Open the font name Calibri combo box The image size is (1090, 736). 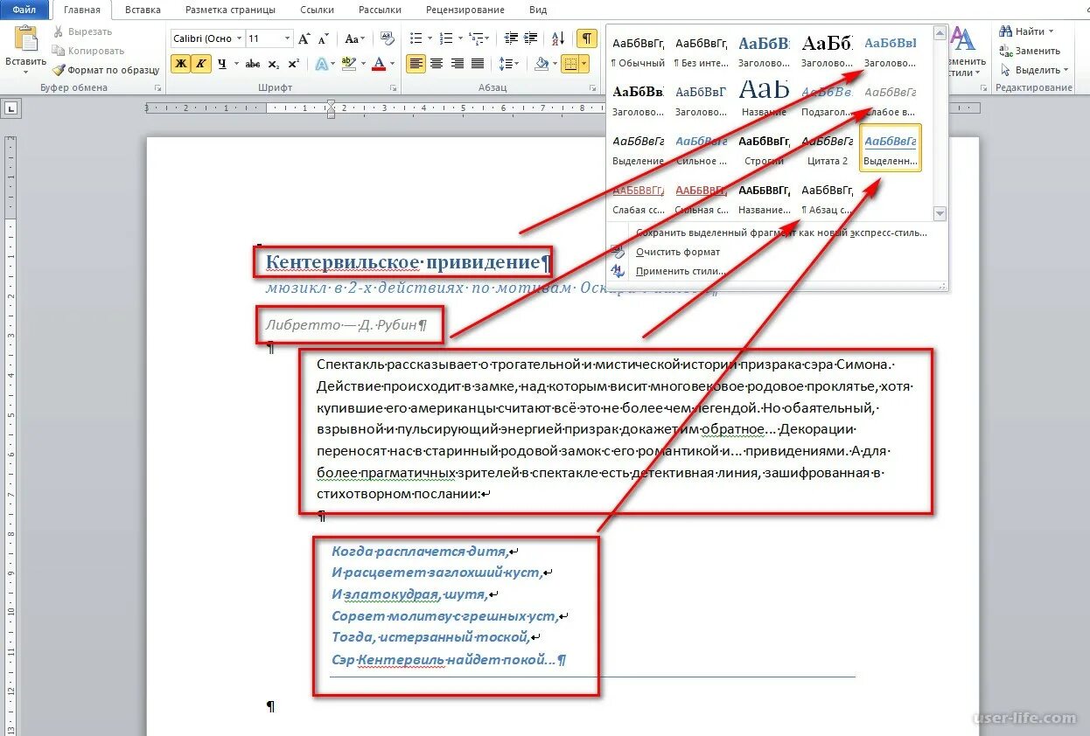coord(207,39)
